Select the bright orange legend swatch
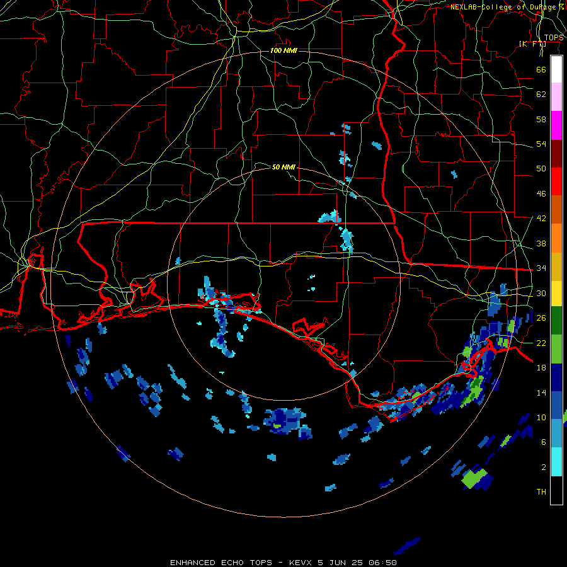Viewport: 567px width, 567px height. (556, 238)
